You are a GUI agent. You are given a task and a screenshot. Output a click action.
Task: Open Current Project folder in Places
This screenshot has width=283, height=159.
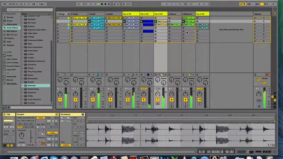13,66
